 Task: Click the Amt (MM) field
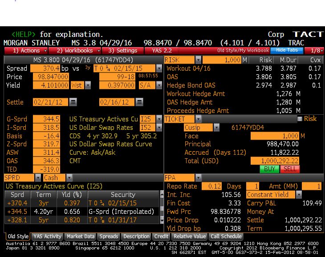click(312, 186)
